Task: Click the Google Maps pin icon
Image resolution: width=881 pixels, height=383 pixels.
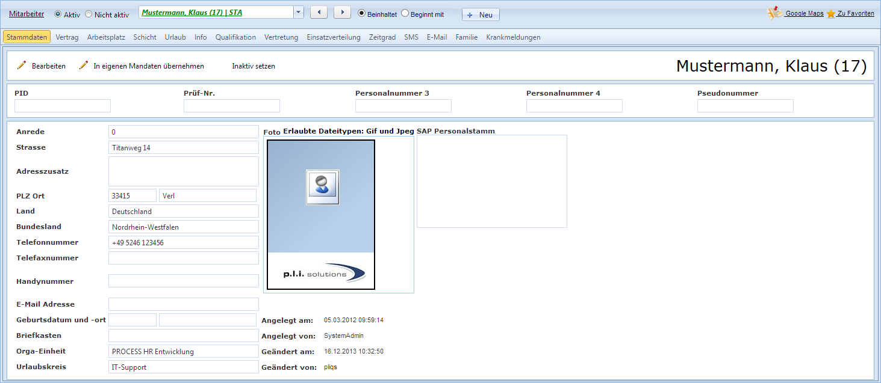Action: pos(774,13)
